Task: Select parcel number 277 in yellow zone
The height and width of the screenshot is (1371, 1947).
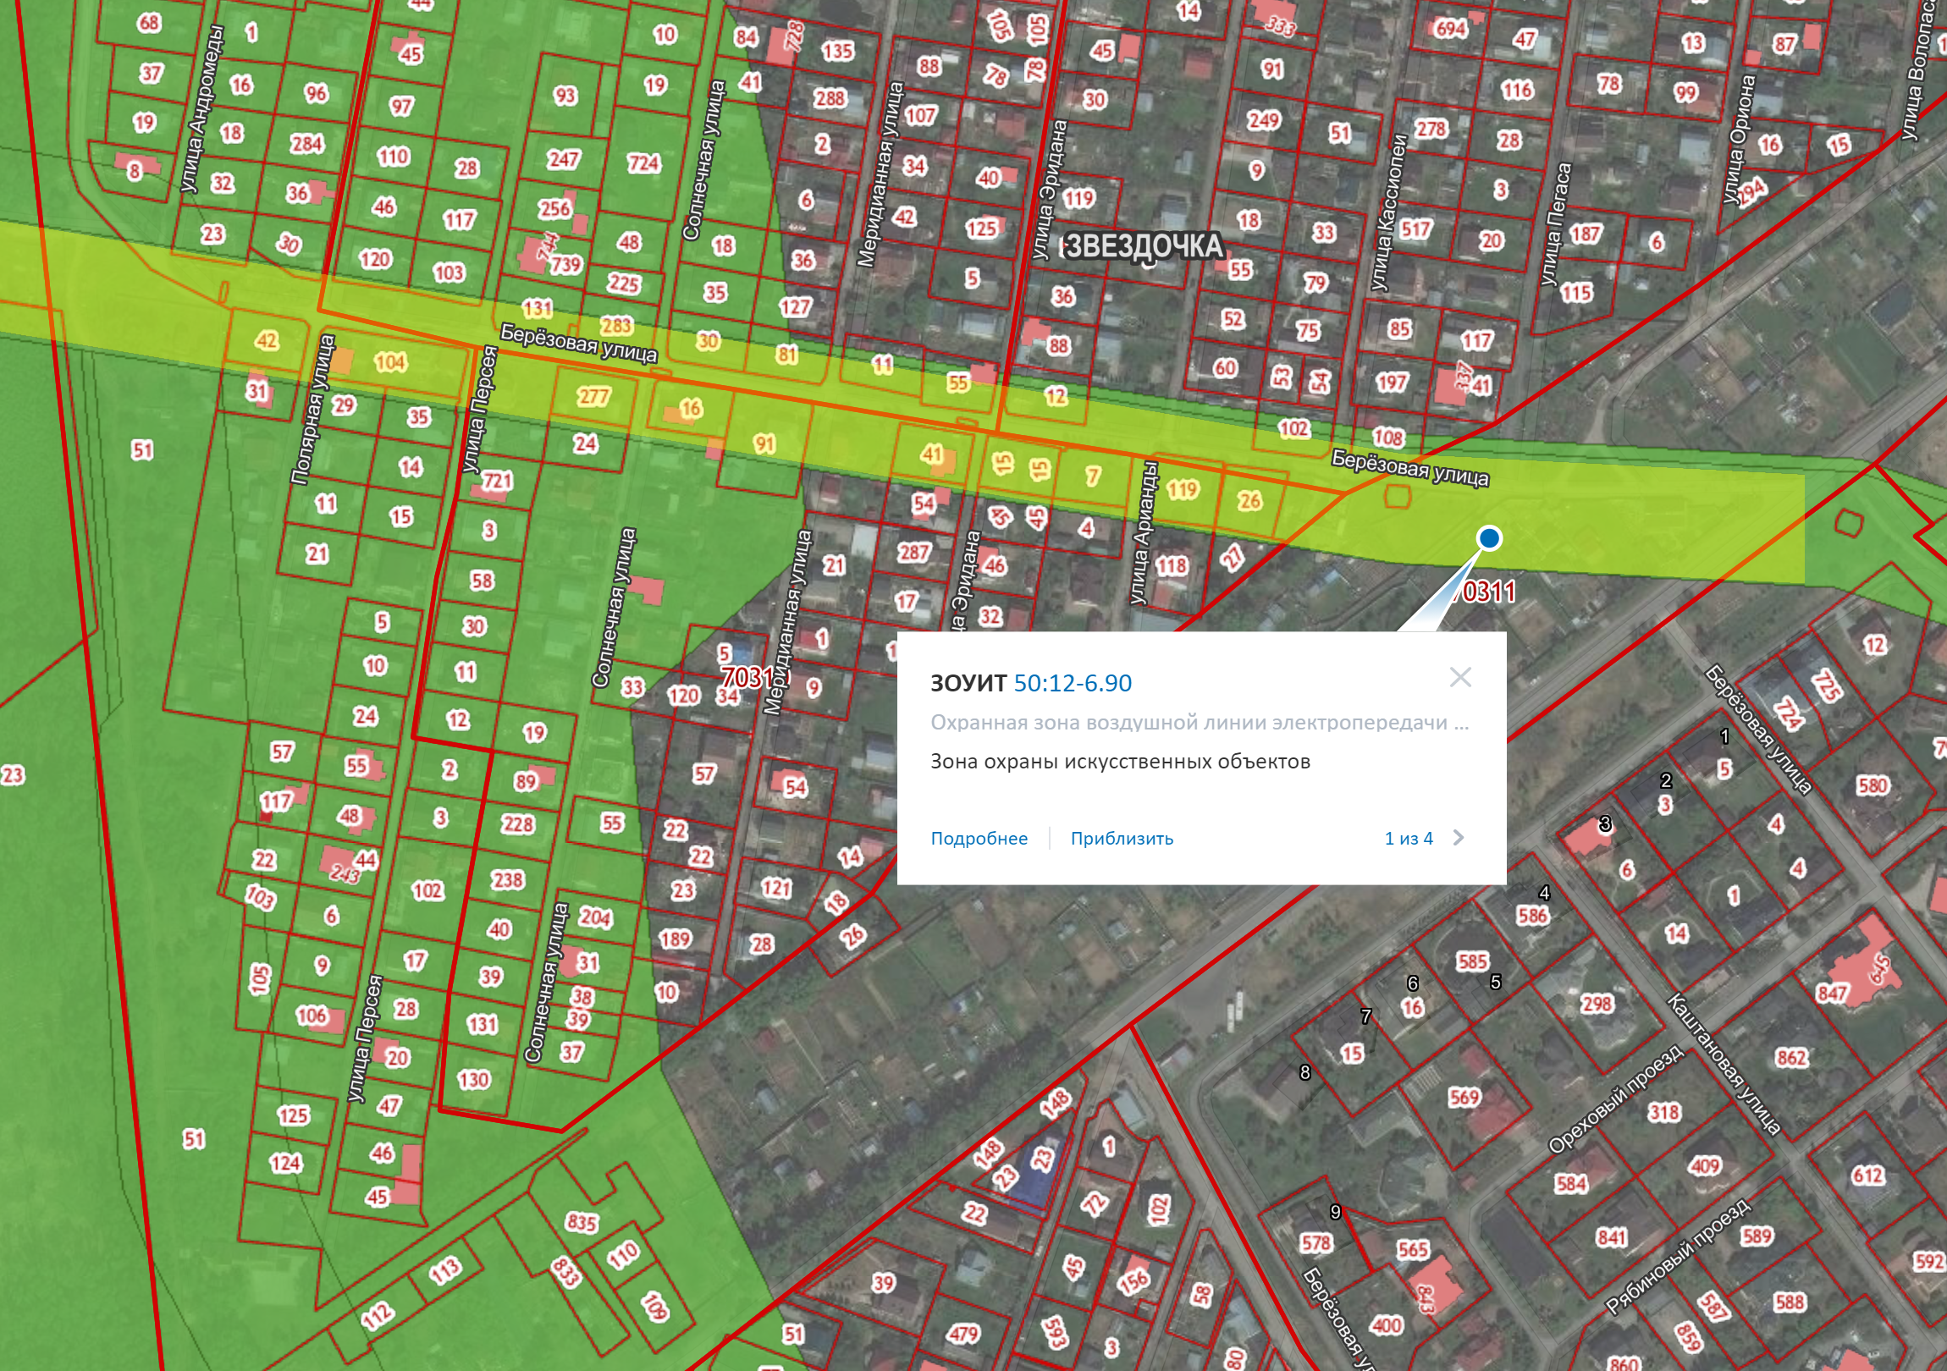Action: (593, 396)
